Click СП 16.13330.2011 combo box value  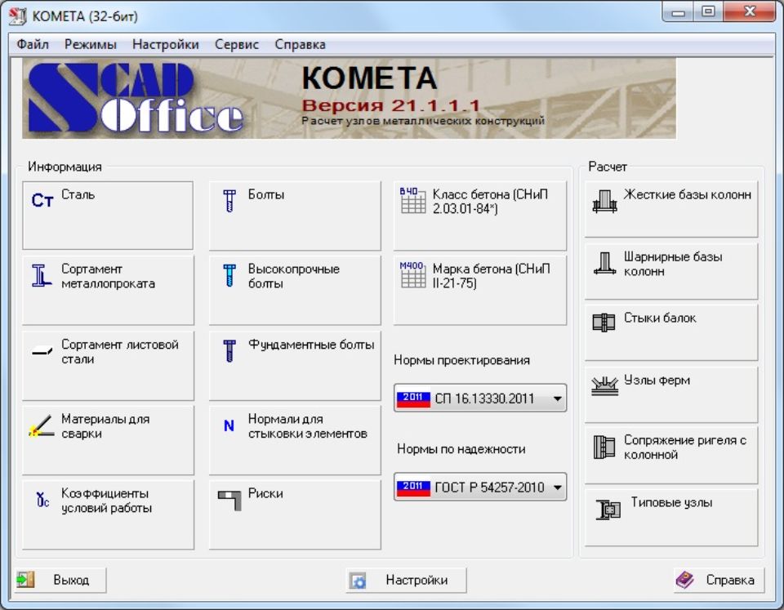[484, 399]
